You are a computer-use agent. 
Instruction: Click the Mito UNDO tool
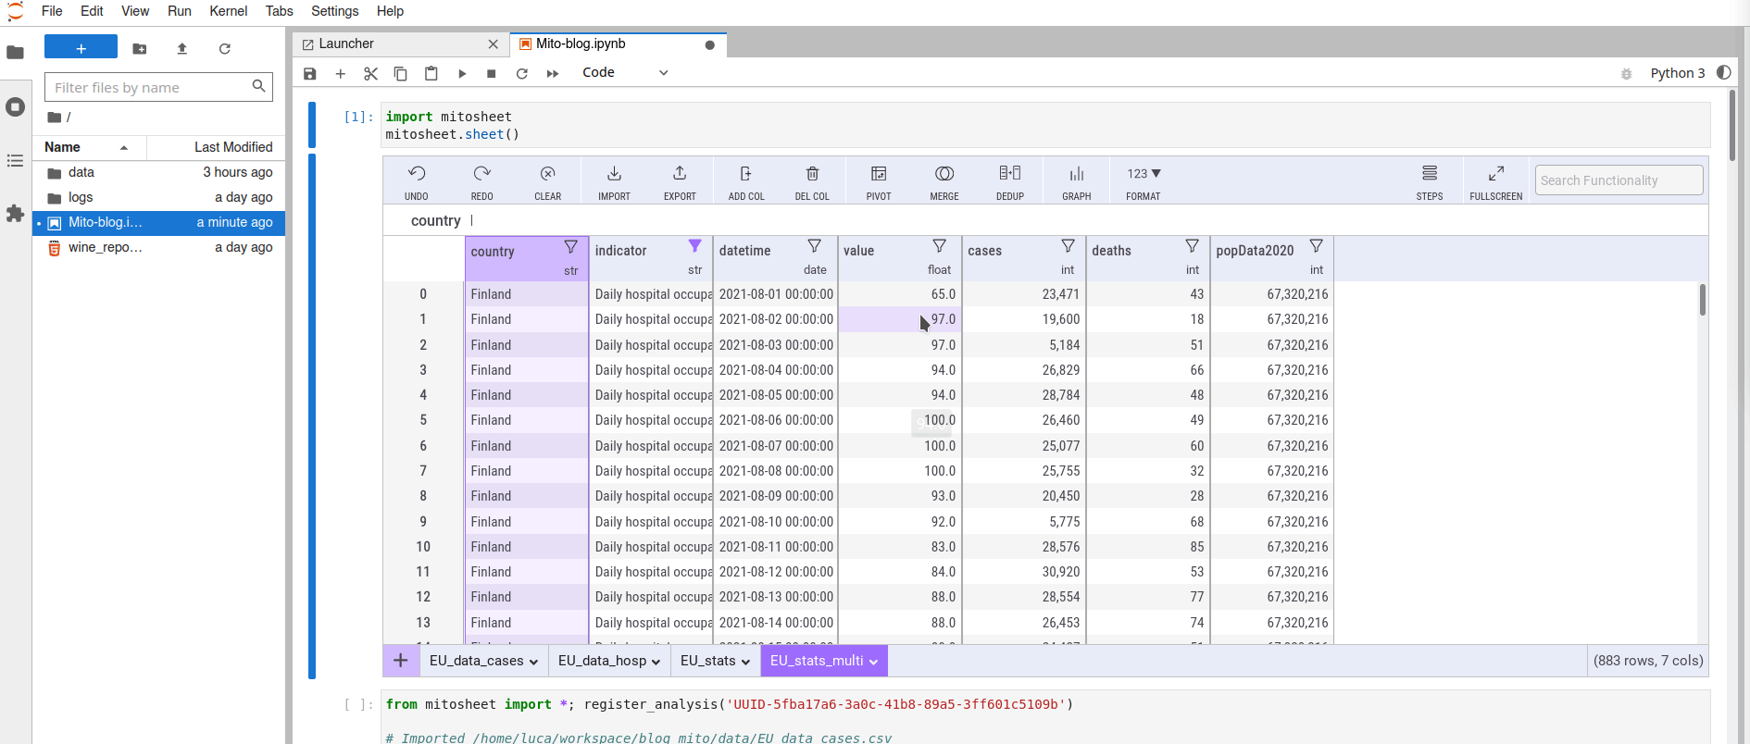pyautogui.click(x=417, y=181)
